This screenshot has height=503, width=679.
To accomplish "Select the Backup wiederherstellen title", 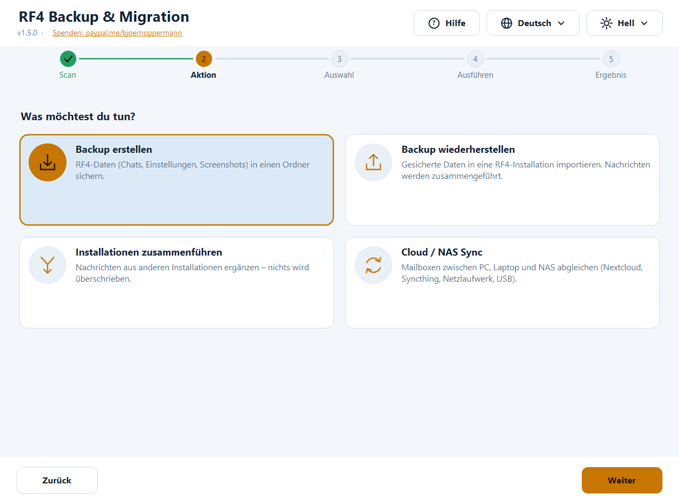I will click(x=458, y=149).
